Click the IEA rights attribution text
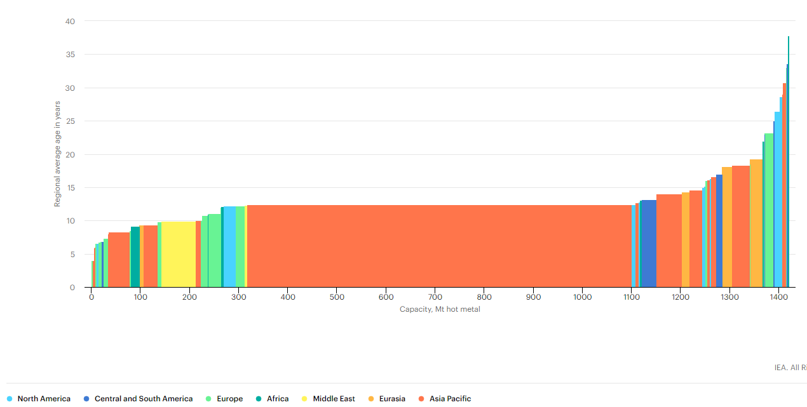Image resolution: width=807 pixels, height=407 pixels. [790, 368]
